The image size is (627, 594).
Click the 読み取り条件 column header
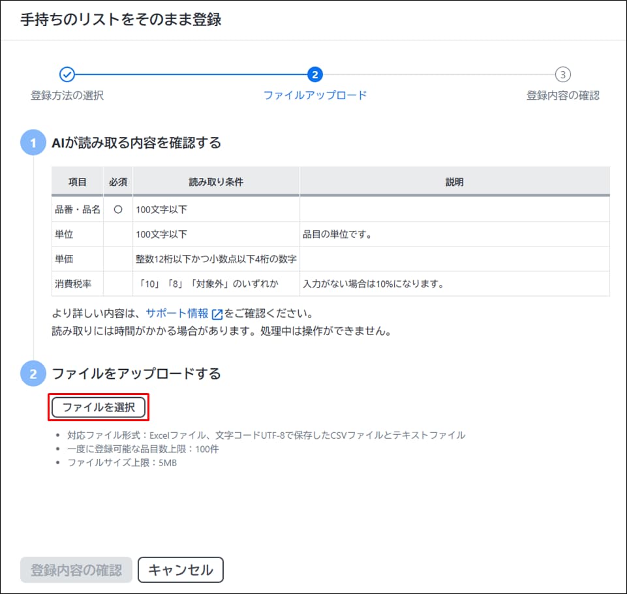click(216, 182)
